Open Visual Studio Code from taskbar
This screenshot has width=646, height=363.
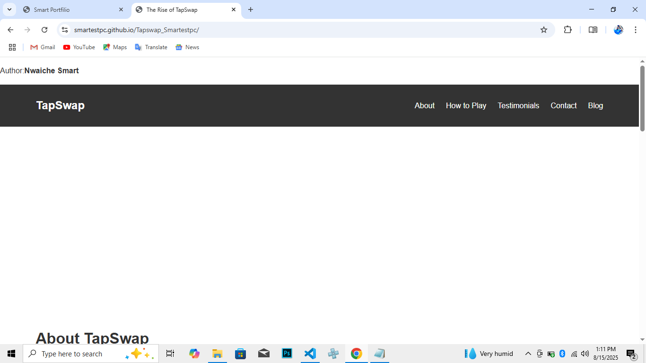tap(310, 354)
